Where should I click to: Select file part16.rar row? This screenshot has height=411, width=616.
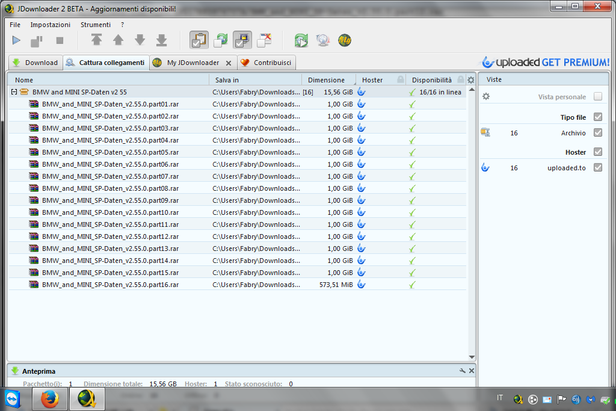point(238,285)
